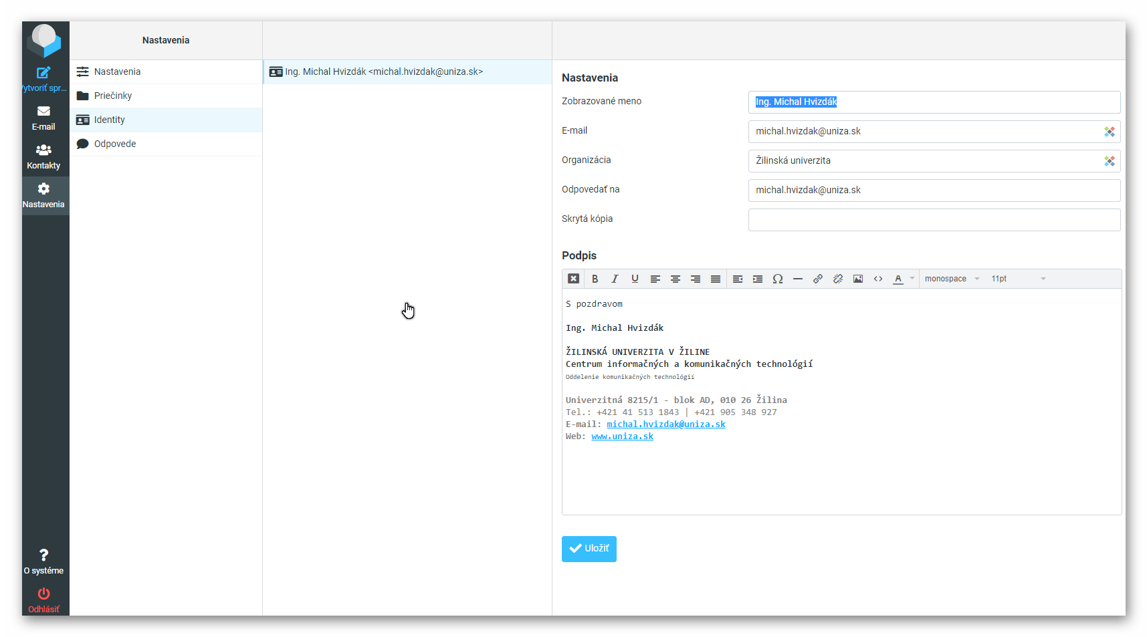
Task: Click the text color A icon
Action: point(898,279)
